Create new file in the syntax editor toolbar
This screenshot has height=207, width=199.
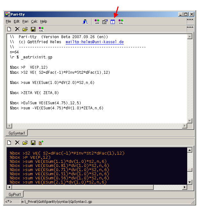click(9, 29)
